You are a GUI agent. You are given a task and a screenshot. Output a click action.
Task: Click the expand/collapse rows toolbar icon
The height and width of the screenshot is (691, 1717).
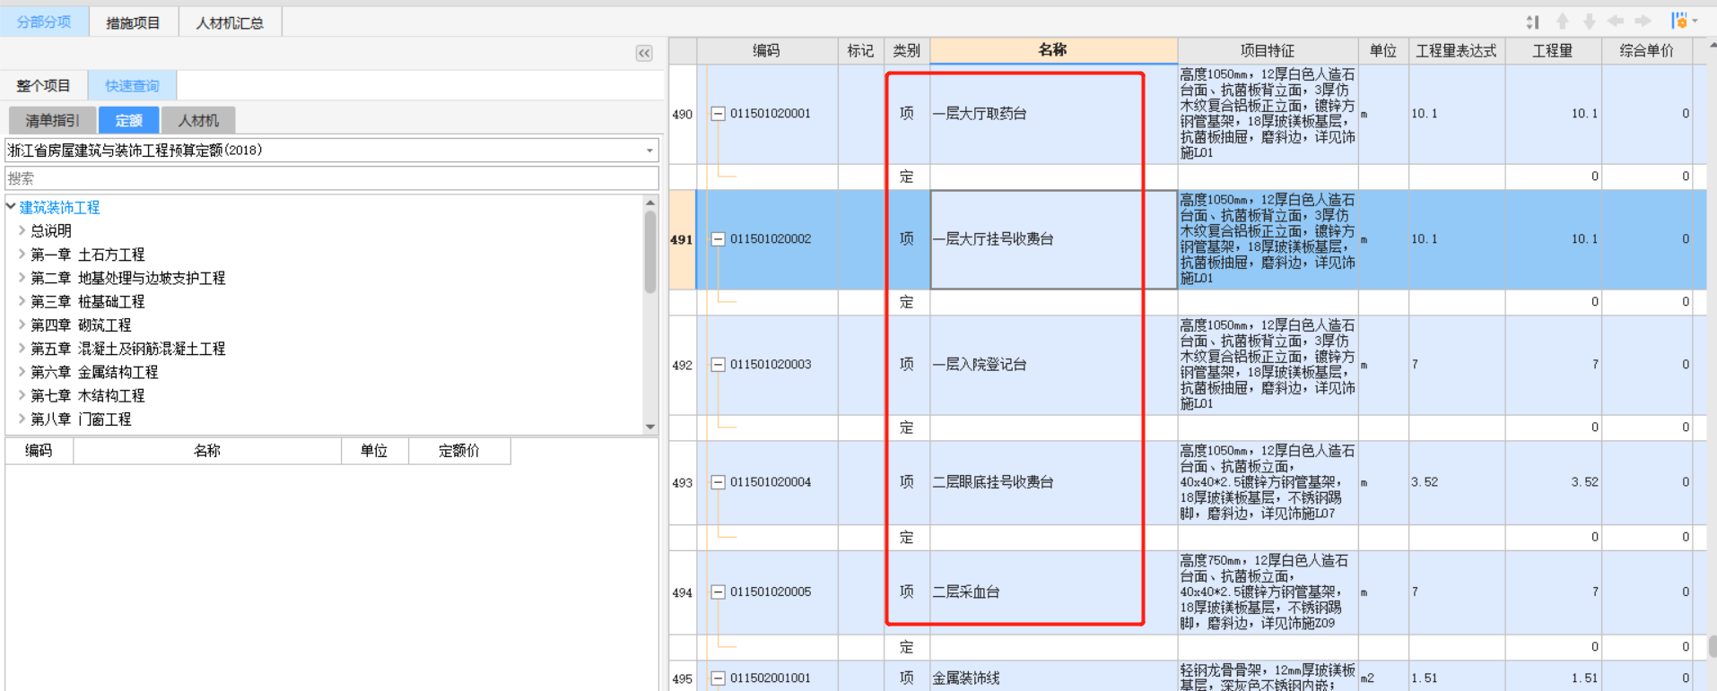1533,22
